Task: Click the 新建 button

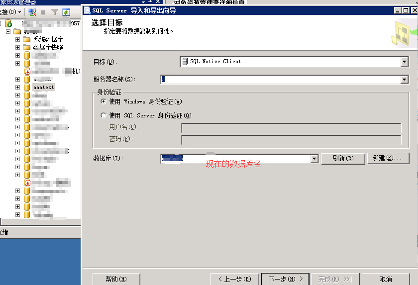Action: click(388, 158)
